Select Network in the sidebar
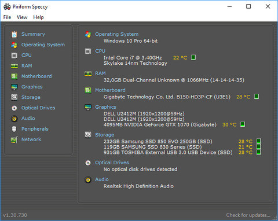This screenshot has width=278, height=221. pos(31,139)
